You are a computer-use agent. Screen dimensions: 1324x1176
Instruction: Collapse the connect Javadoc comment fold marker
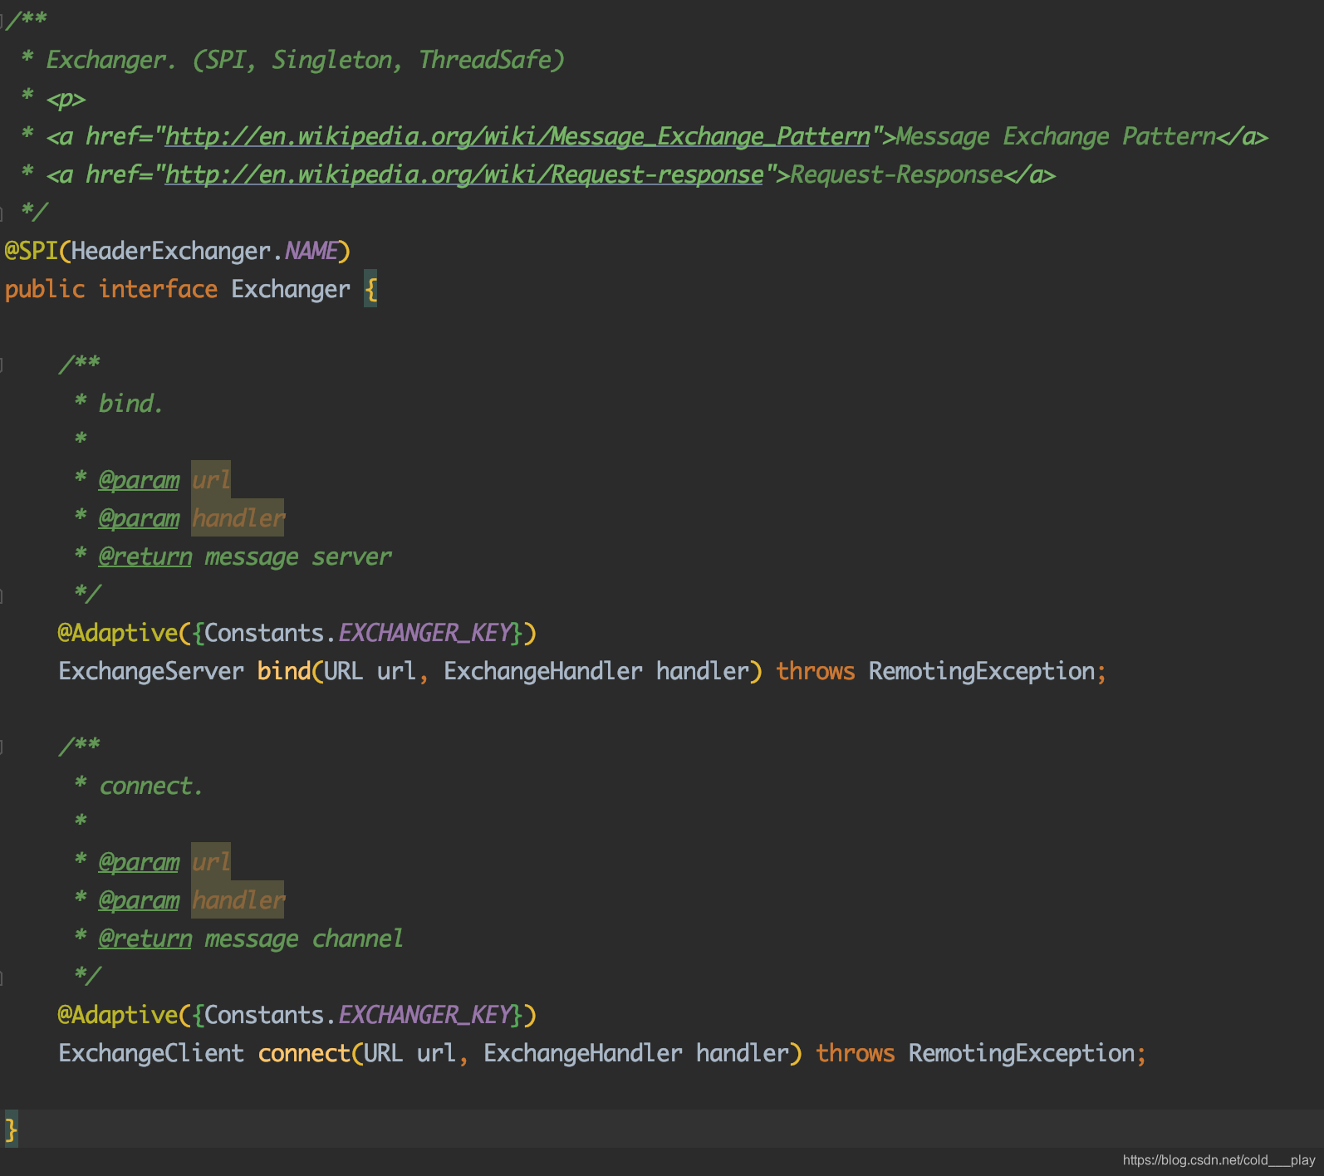(x=2, y=747)
